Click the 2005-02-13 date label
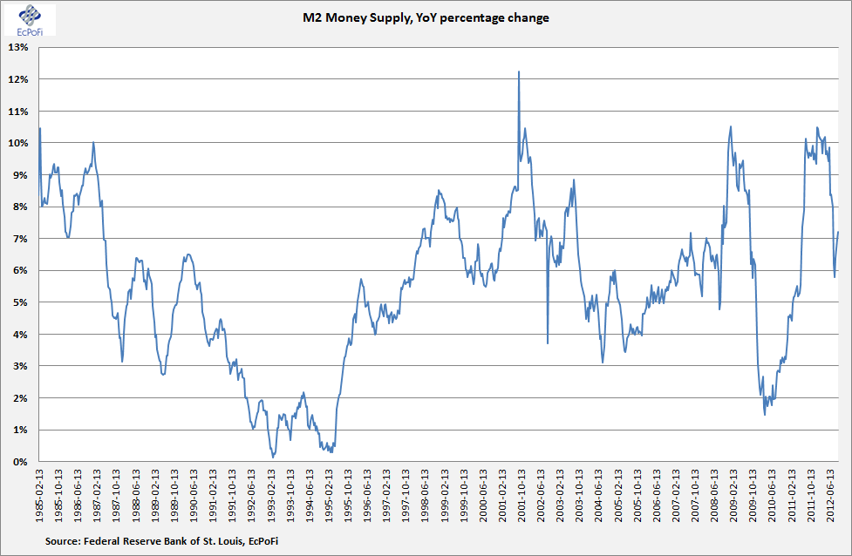 (617, 496)
